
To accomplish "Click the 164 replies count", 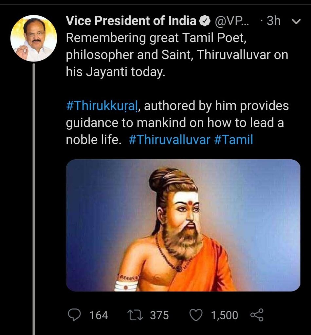I will pyautogui.click(x=99, y=315).
